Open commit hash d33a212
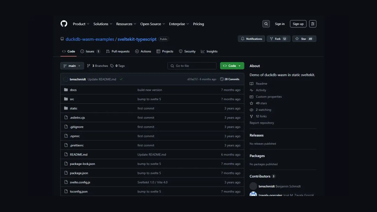The image size is (377, 212). pos(193,79)
